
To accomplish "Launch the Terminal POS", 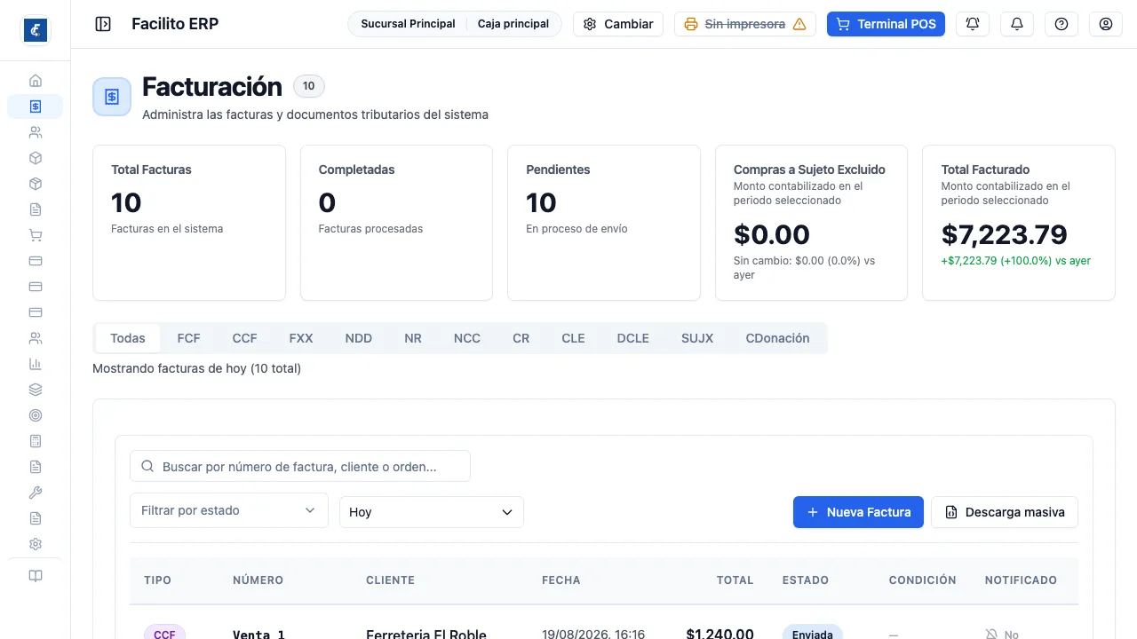I will click(886, 24).
